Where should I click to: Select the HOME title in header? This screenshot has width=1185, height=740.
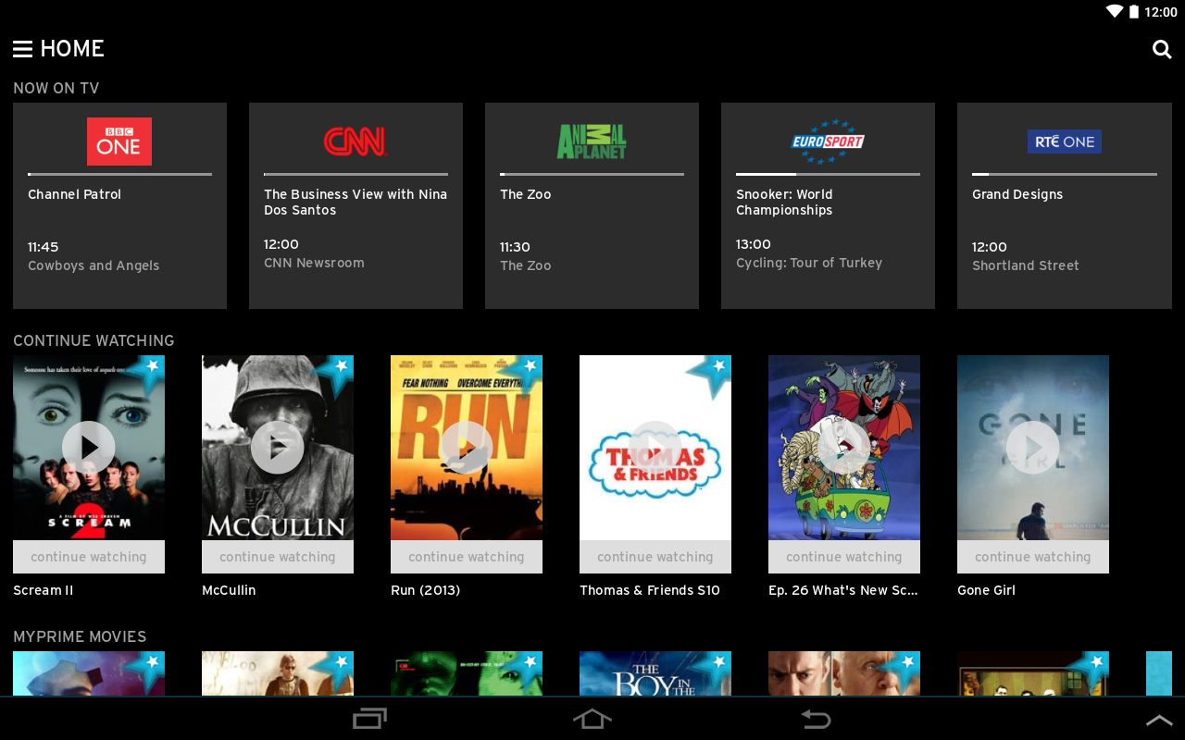72,49
